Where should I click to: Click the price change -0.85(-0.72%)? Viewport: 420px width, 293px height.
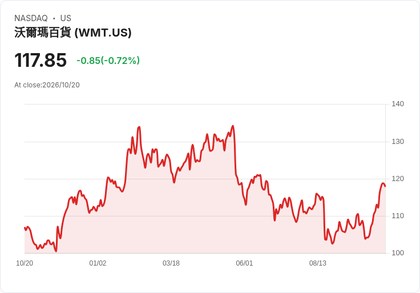tap(108, 61)
